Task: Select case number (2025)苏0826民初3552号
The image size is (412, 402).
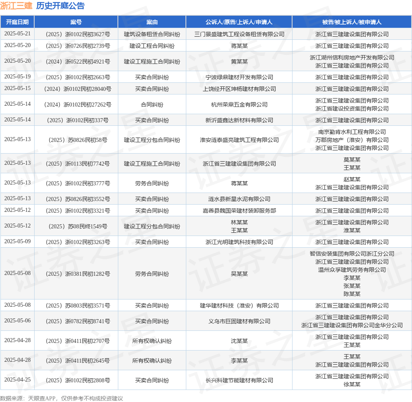Action: [78, 199]
